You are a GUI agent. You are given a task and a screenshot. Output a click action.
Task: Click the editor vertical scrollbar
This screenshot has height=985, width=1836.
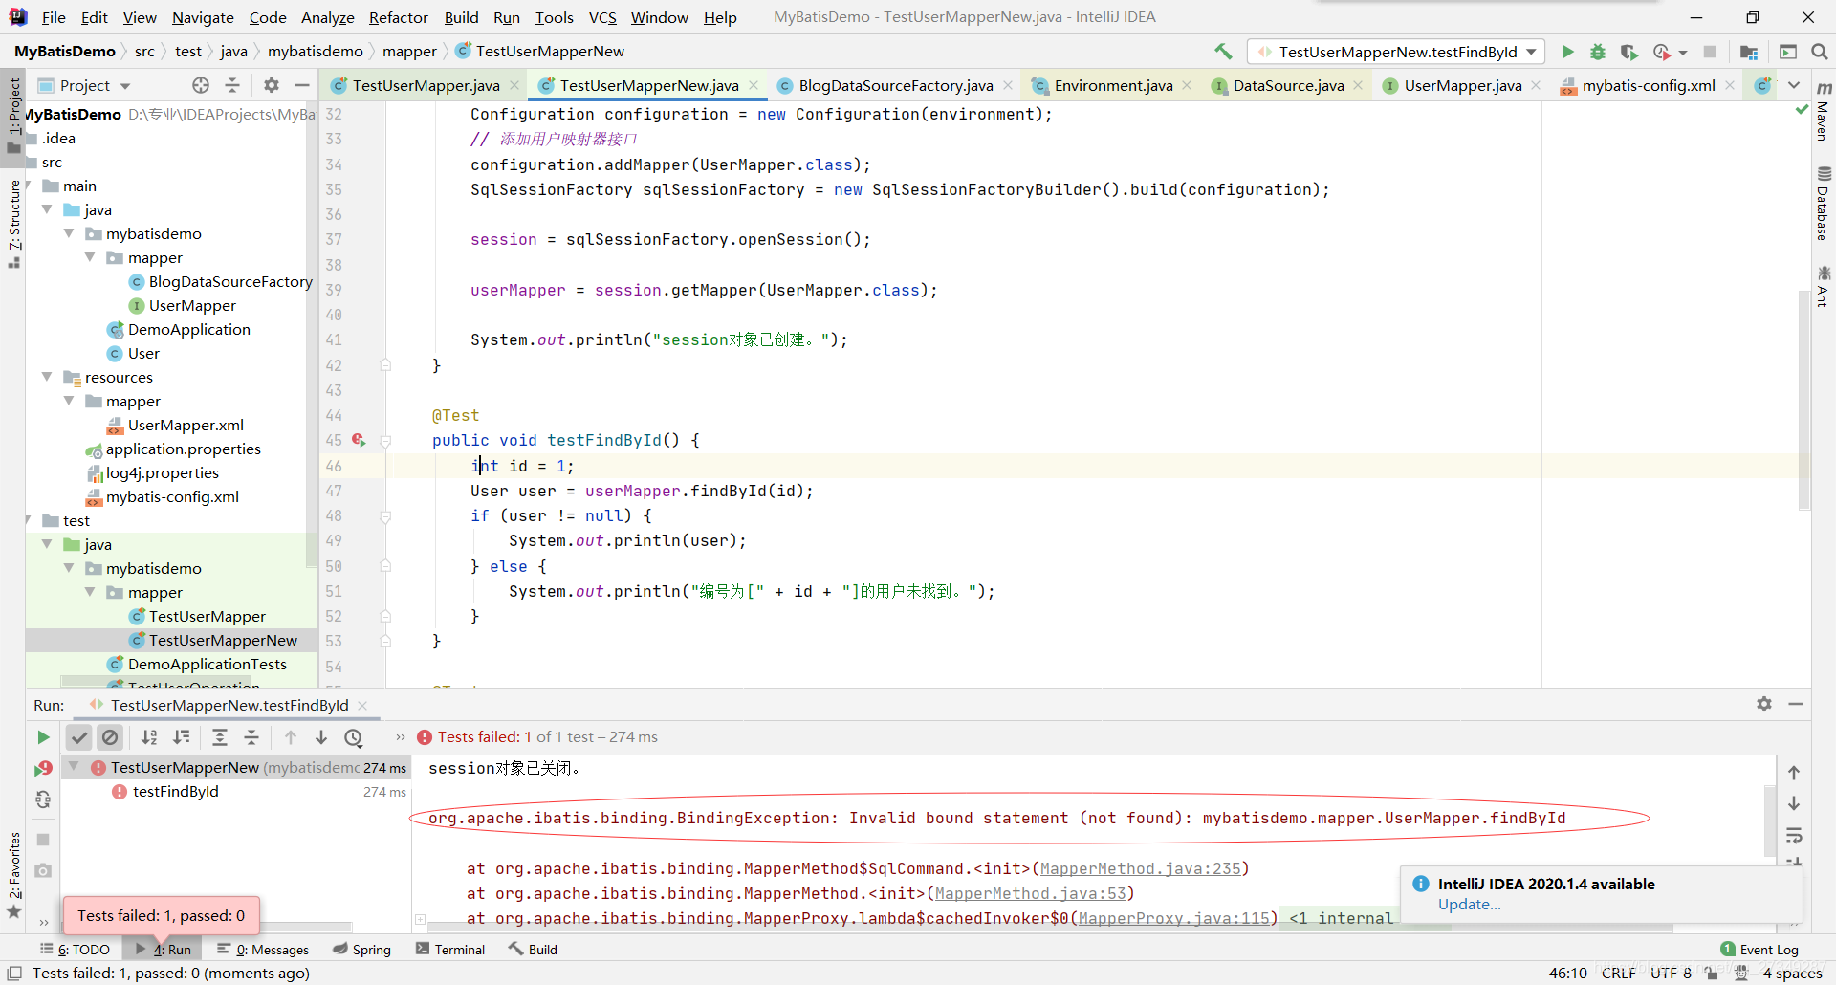tap(1803, 402)
